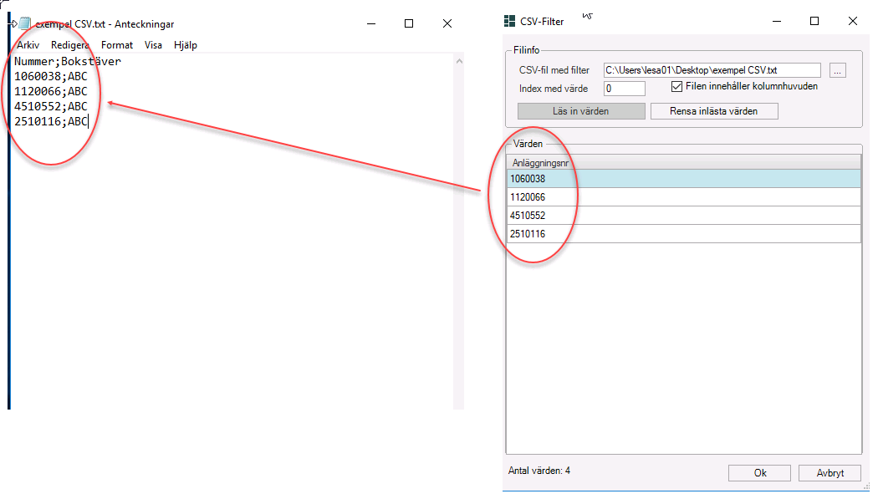Cancel with the Avbryt button
Viewport: 878px width, 499px height.
click(830, 473)
